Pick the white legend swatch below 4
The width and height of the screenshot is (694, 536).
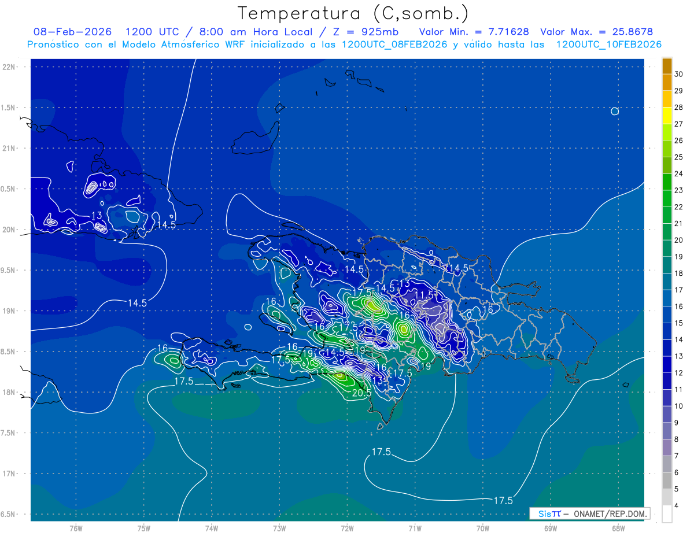(x=667, y=514)
